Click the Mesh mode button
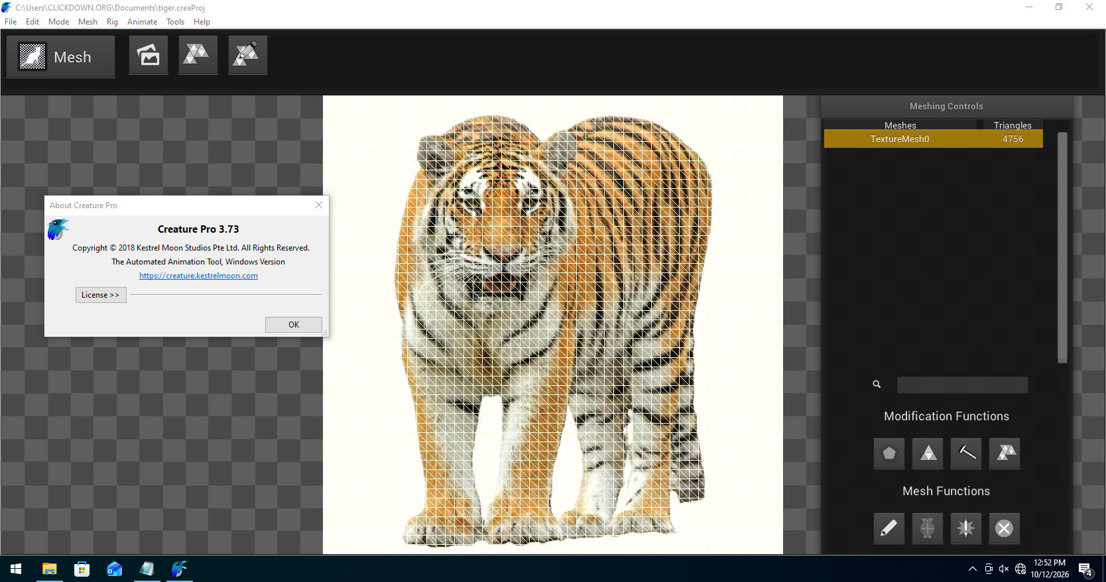The height and width of the screenshot is (582, 1106). [x=60, y=57]
